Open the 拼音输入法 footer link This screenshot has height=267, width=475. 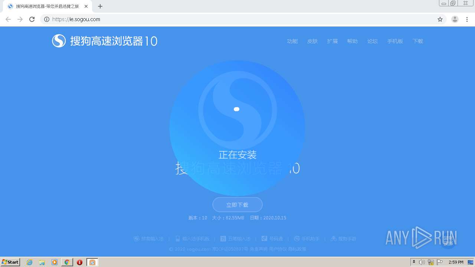[149, 239]
